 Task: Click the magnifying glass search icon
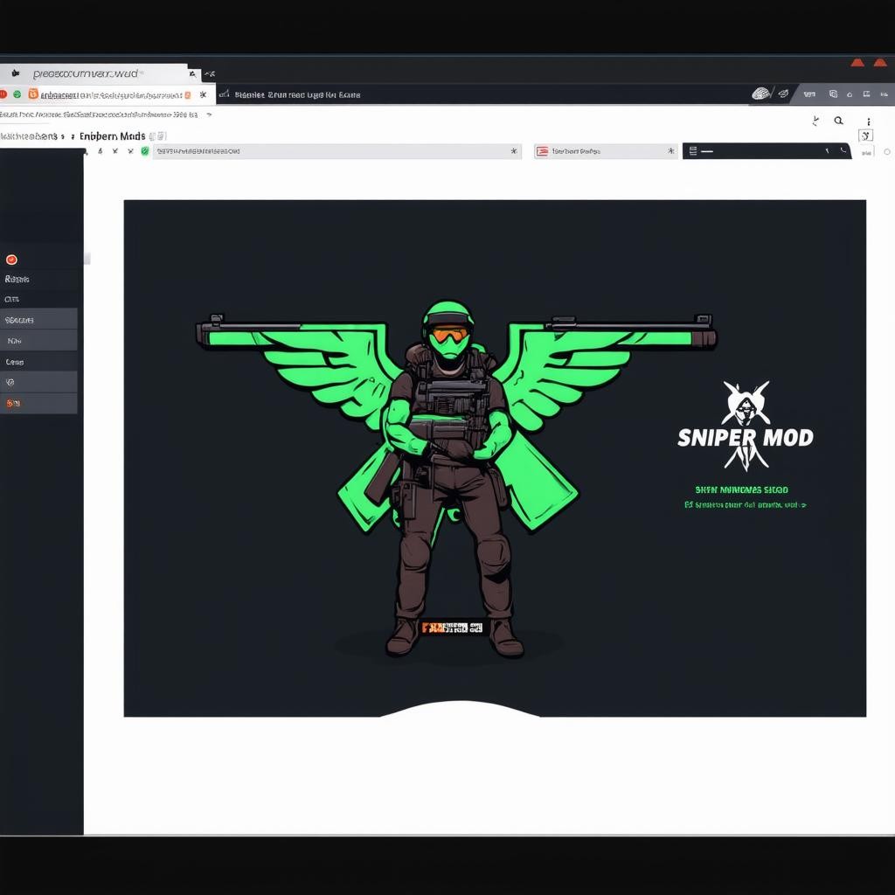pyautogui.click(x=838, y=121)
